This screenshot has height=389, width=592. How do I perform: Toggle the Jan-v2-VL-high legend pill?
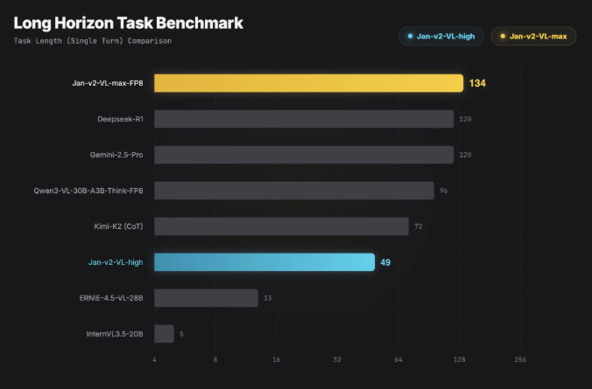click(x=440, y=36)
